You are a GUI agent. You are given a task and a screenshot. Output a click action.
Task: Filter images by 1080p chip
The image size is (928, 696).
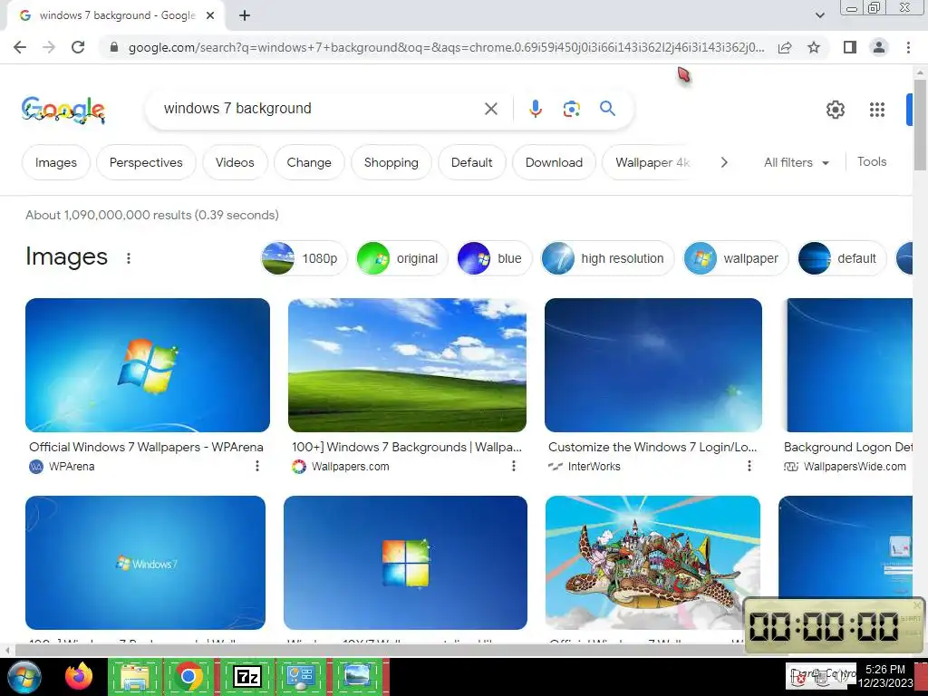point(304,258)
